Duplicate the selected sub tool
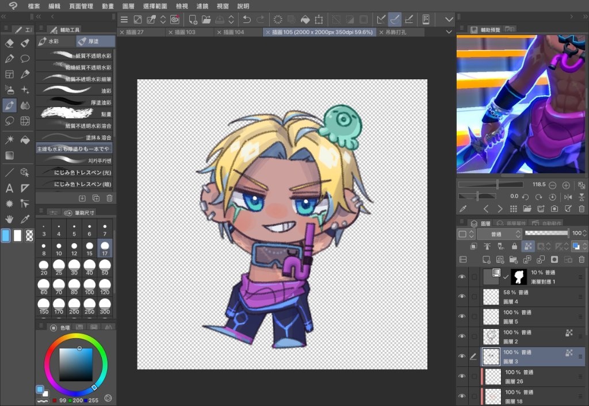Viewport: 589px width, 406px height. [x=96, y=198]
